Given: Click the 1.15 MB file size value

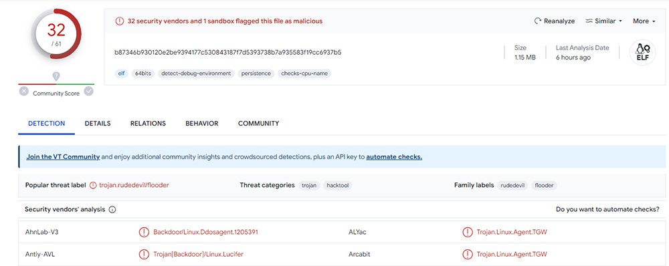Looking at the screenshot, I should click(x=524, y=57).
